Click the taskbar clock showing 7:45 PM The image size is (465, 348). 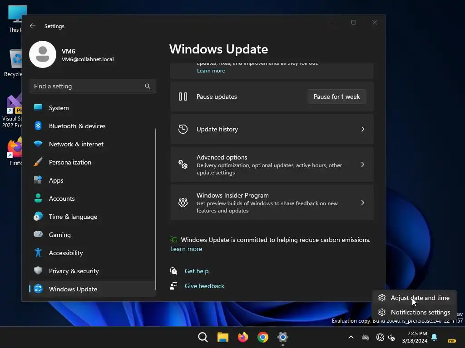point(415,337)
